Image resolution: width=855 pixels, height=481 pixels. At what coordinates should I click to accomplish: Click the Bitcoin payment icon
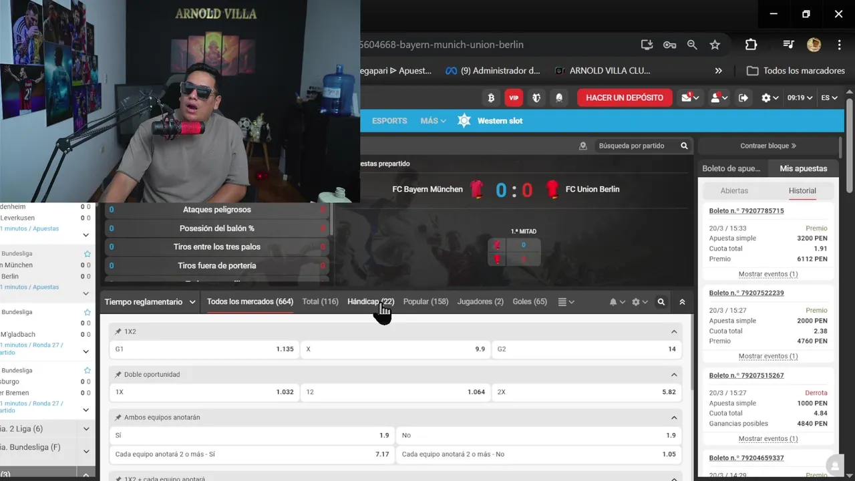[491, 98]
